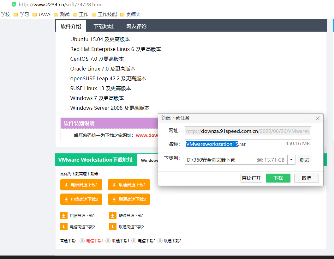The image size is (334, 259).
Task: Click the 剩: 13.71 GB free space text
Action: tap(271, 160)
